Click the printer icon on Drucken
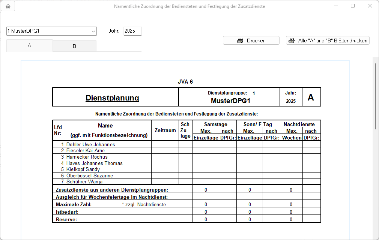Screen dimensions: 379x240 point(240,40)
